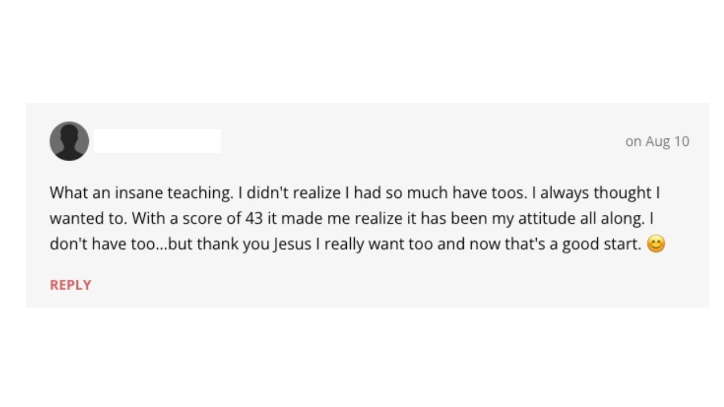Click the smiling face emoji
Image resolution: width=724 pixels, height=407 pixels.
click(656, 244)
